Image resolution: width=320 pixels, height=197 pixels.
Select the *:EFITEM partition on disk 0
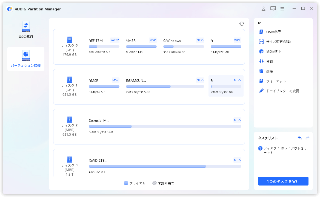coord(104,46)
